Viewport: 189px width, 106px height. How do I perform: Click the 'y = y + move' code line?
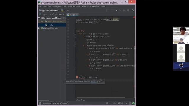click(96, 69)
